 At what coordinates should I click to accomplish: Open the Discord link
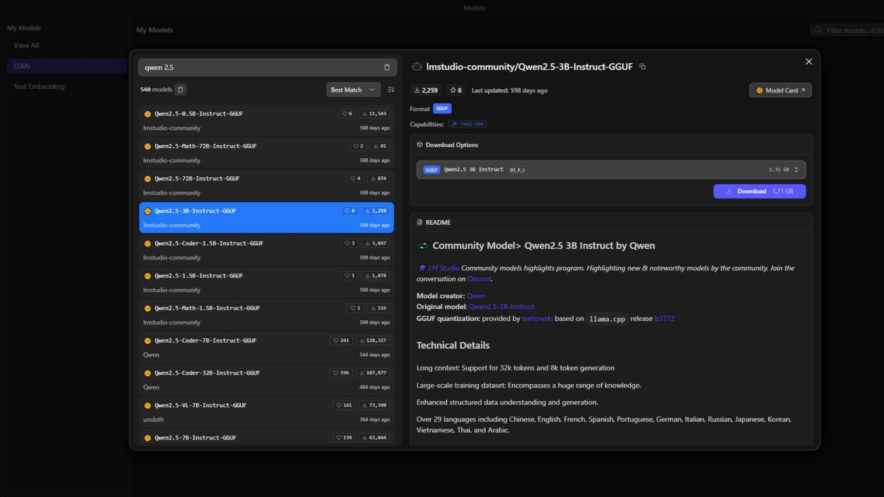pos(479,279)
